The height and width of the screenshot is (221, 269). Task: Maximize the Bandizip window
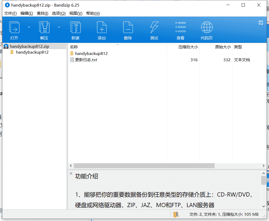[243, 5]
